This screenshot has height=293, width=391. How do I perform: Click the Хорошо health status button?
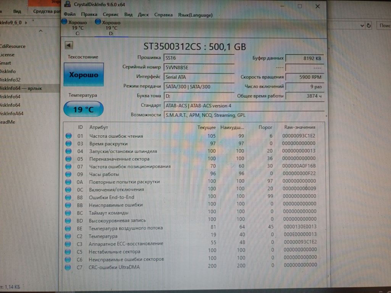point(84,74)
